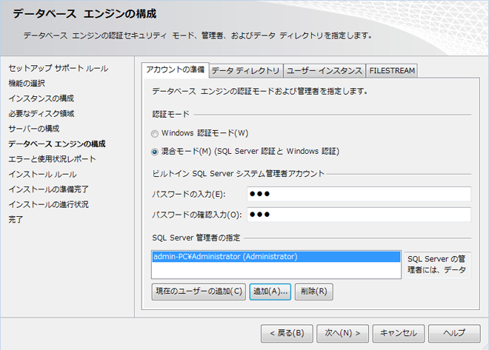
Task: Go back with < 戻る(B) button
Action: point(287,334)
